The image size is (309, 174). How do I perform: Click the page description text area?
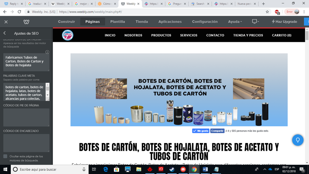coord(26,62)
